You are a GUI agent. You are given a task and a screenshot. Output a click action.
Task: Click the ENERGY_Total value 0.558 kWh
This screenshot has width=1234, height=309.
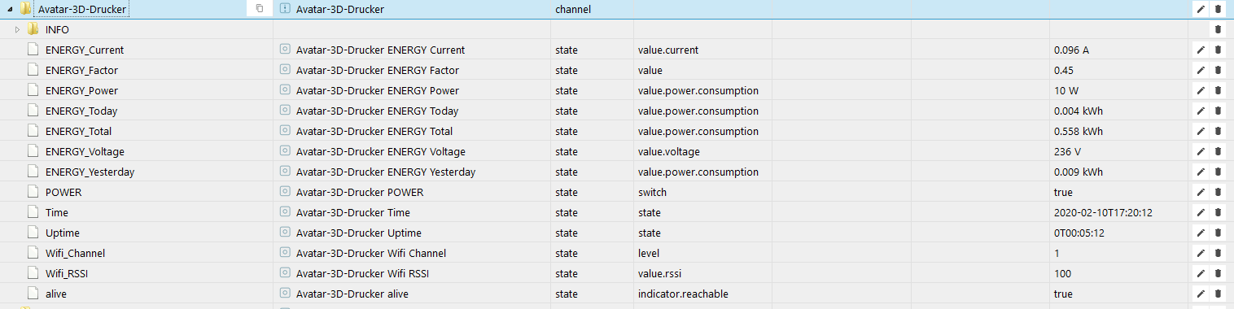point(1079,131)
